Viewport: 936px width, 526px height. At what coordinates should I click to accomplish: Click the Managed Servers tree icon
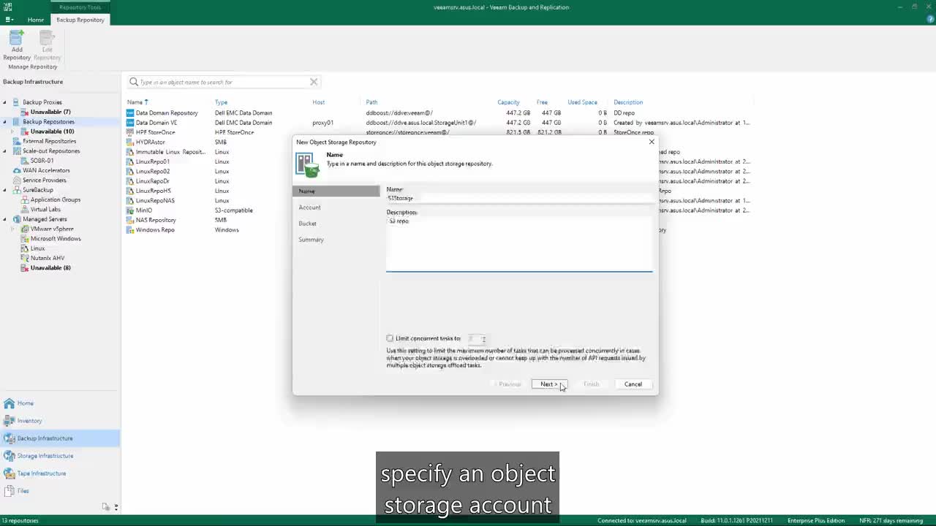[x=16, y=219]
